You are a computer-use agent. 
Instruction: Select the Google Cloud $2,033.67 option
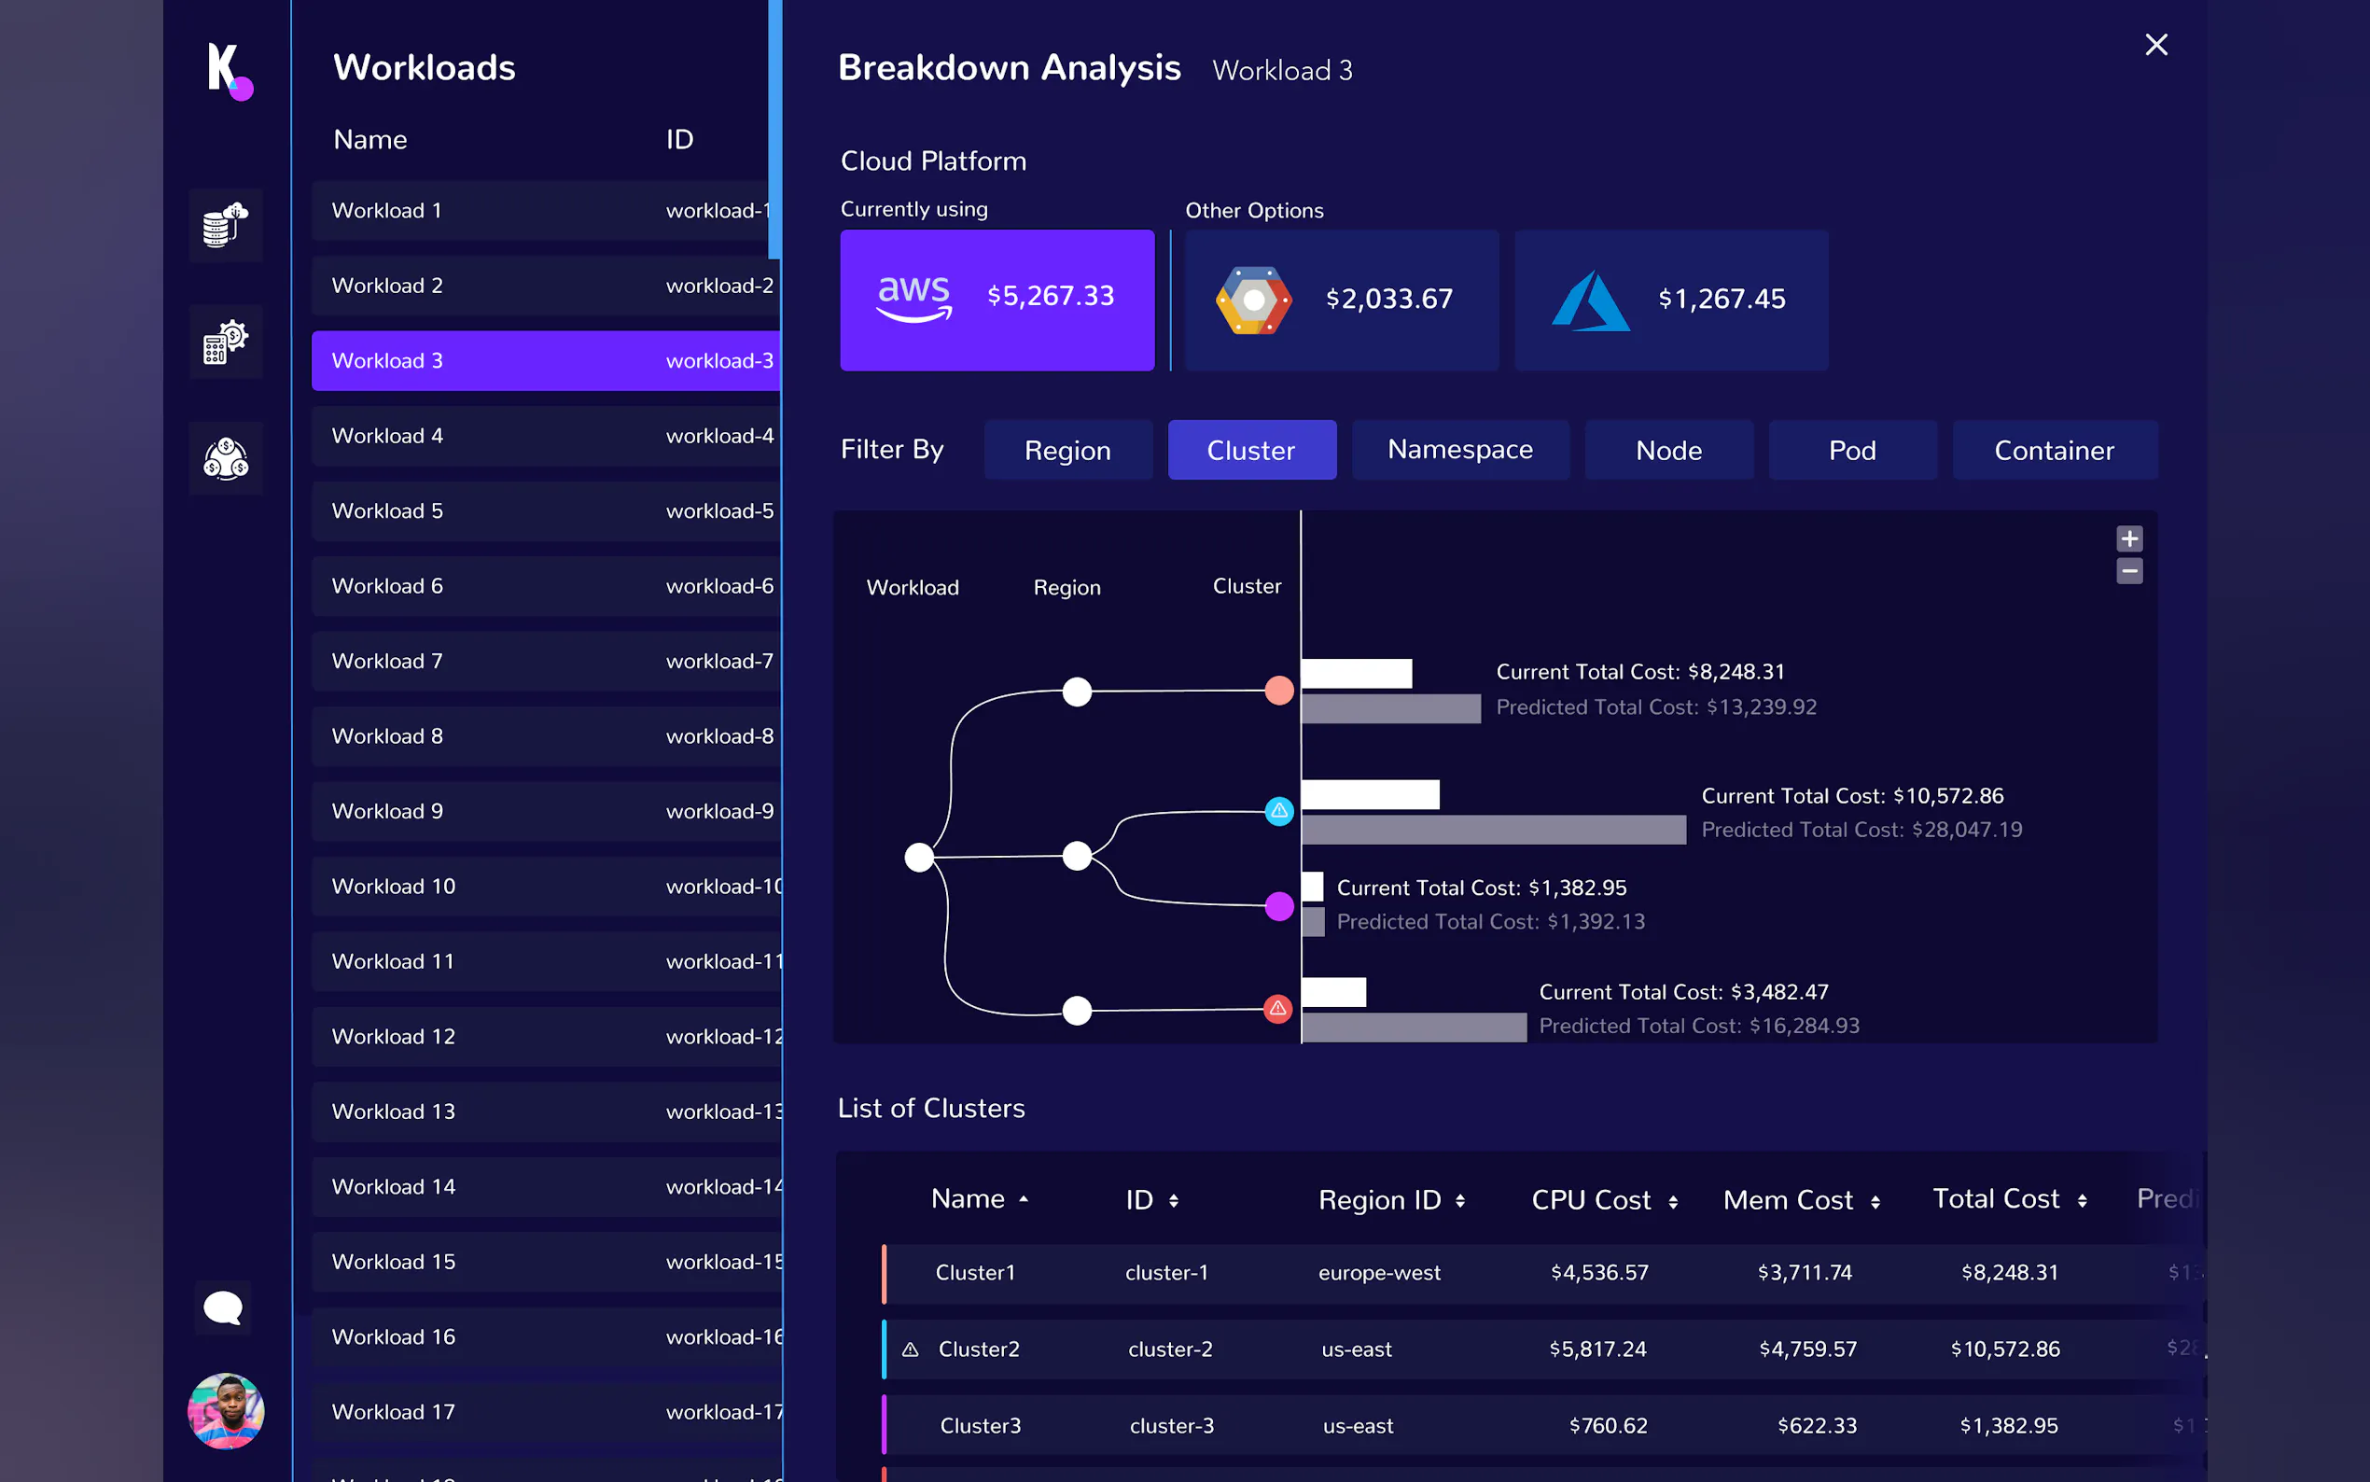point(1341,300)
